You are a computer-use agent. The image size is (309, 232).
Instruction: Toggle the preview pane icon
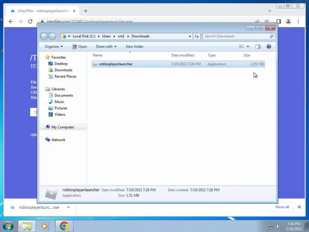click(x=258, y=47)
